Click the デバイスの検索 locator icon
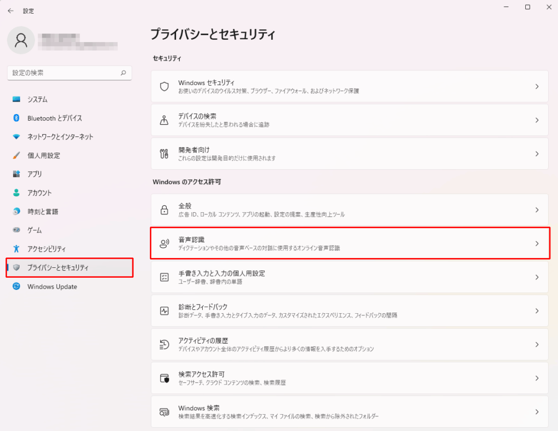The height and width of the screenshot is (431, 558). pyautogui.click(x=164, y=120)
